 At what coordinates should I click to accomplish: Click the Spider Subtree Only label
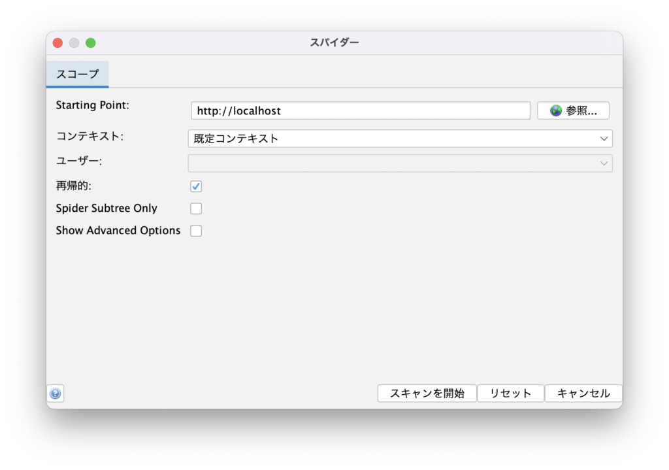tap(106, 209)
